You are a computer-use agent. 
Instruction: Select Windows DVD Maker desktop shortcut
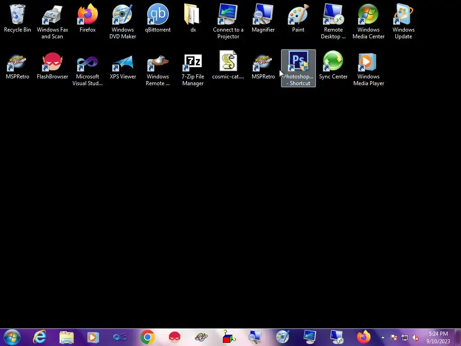[x=122, y=21]
